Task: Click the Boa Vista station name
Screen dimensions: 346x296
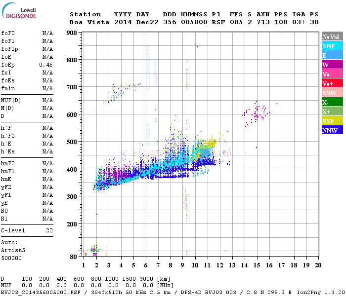Action: pos(89,22)
